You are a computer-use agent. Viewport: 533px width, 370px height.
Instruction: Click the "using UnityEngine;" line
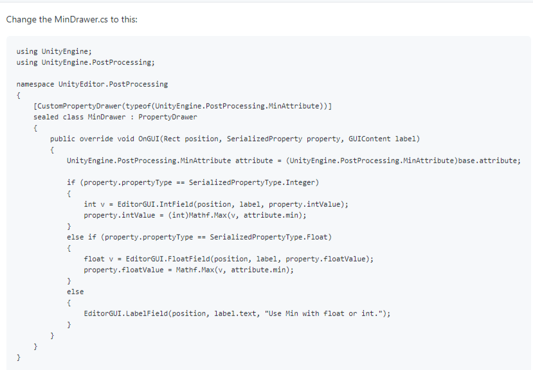[x=53, y=51]
